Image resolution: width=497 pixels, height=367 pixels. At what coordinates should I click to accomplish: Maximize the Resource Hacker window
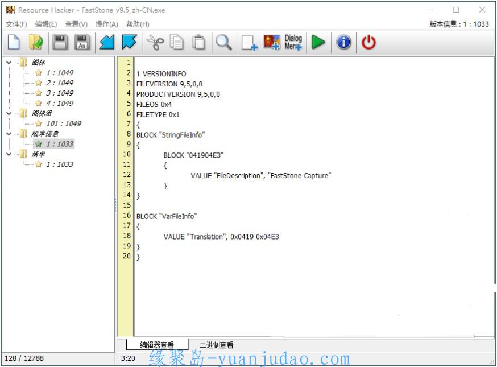[x=456, y=10]
